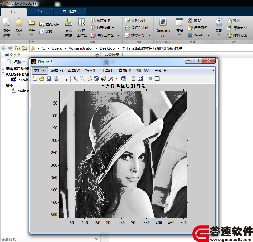253x242 pixels.
Task: Click 运行和计时 in the ribbon
Action: pos(137,28)
